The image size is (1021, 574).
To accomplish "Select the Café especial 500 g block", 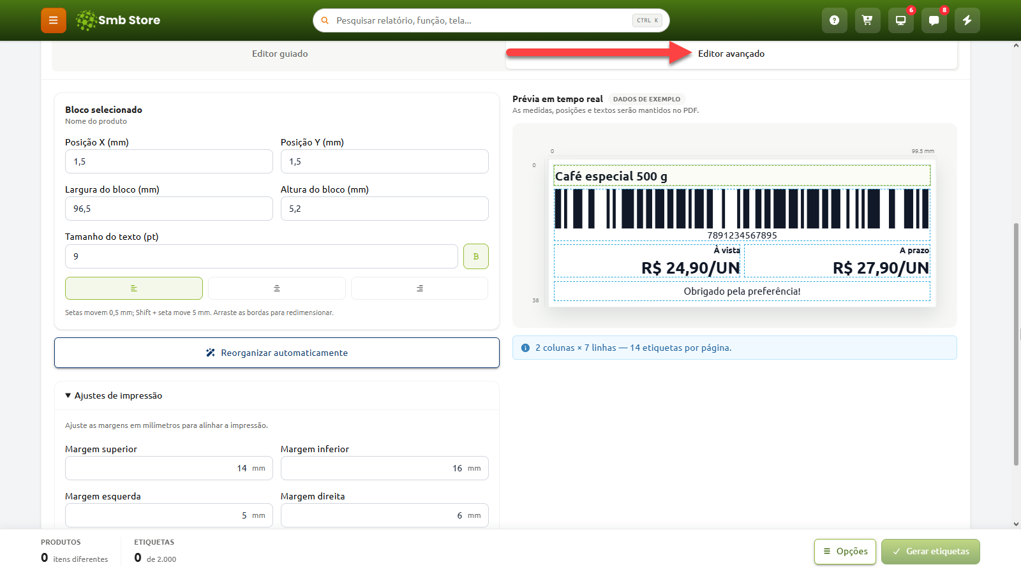I will pos(742,175).
